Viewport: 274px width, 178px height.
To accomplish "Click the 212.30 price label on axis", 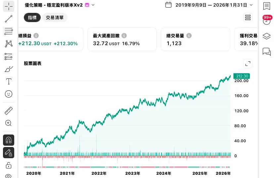I will (242, 76).
